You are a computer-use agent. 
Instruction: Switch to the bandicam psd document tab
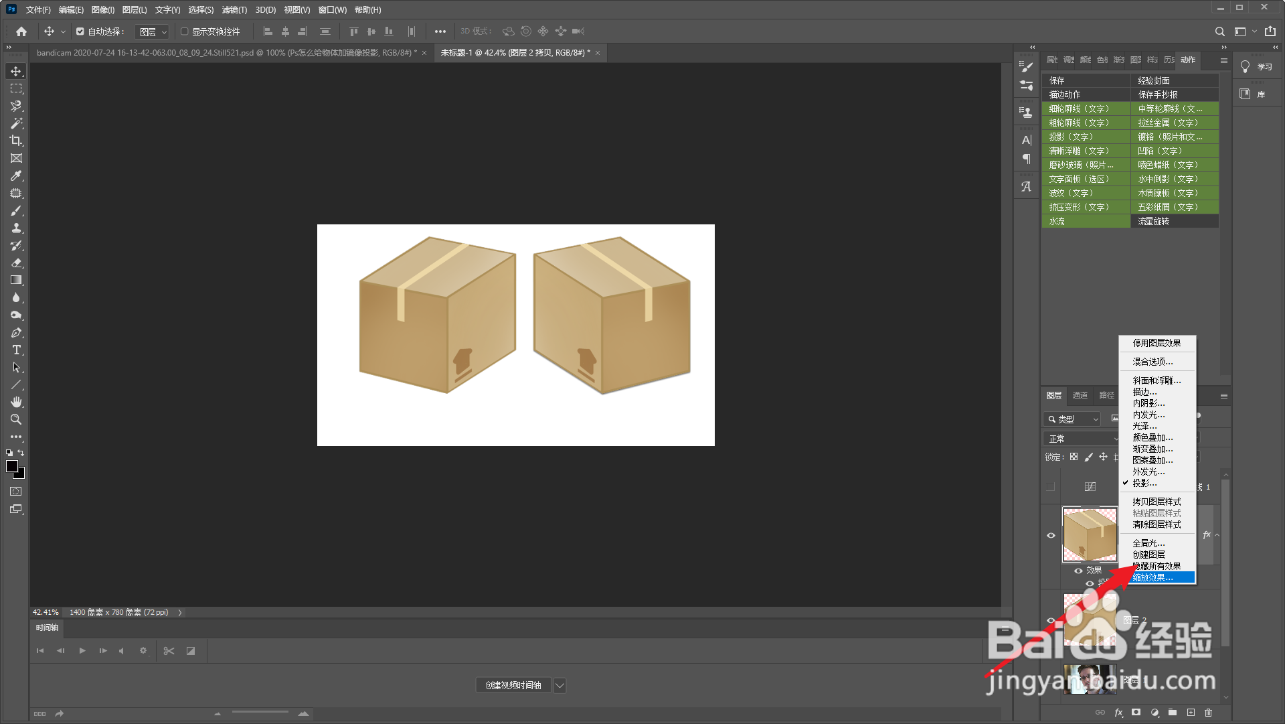point(227,53)
